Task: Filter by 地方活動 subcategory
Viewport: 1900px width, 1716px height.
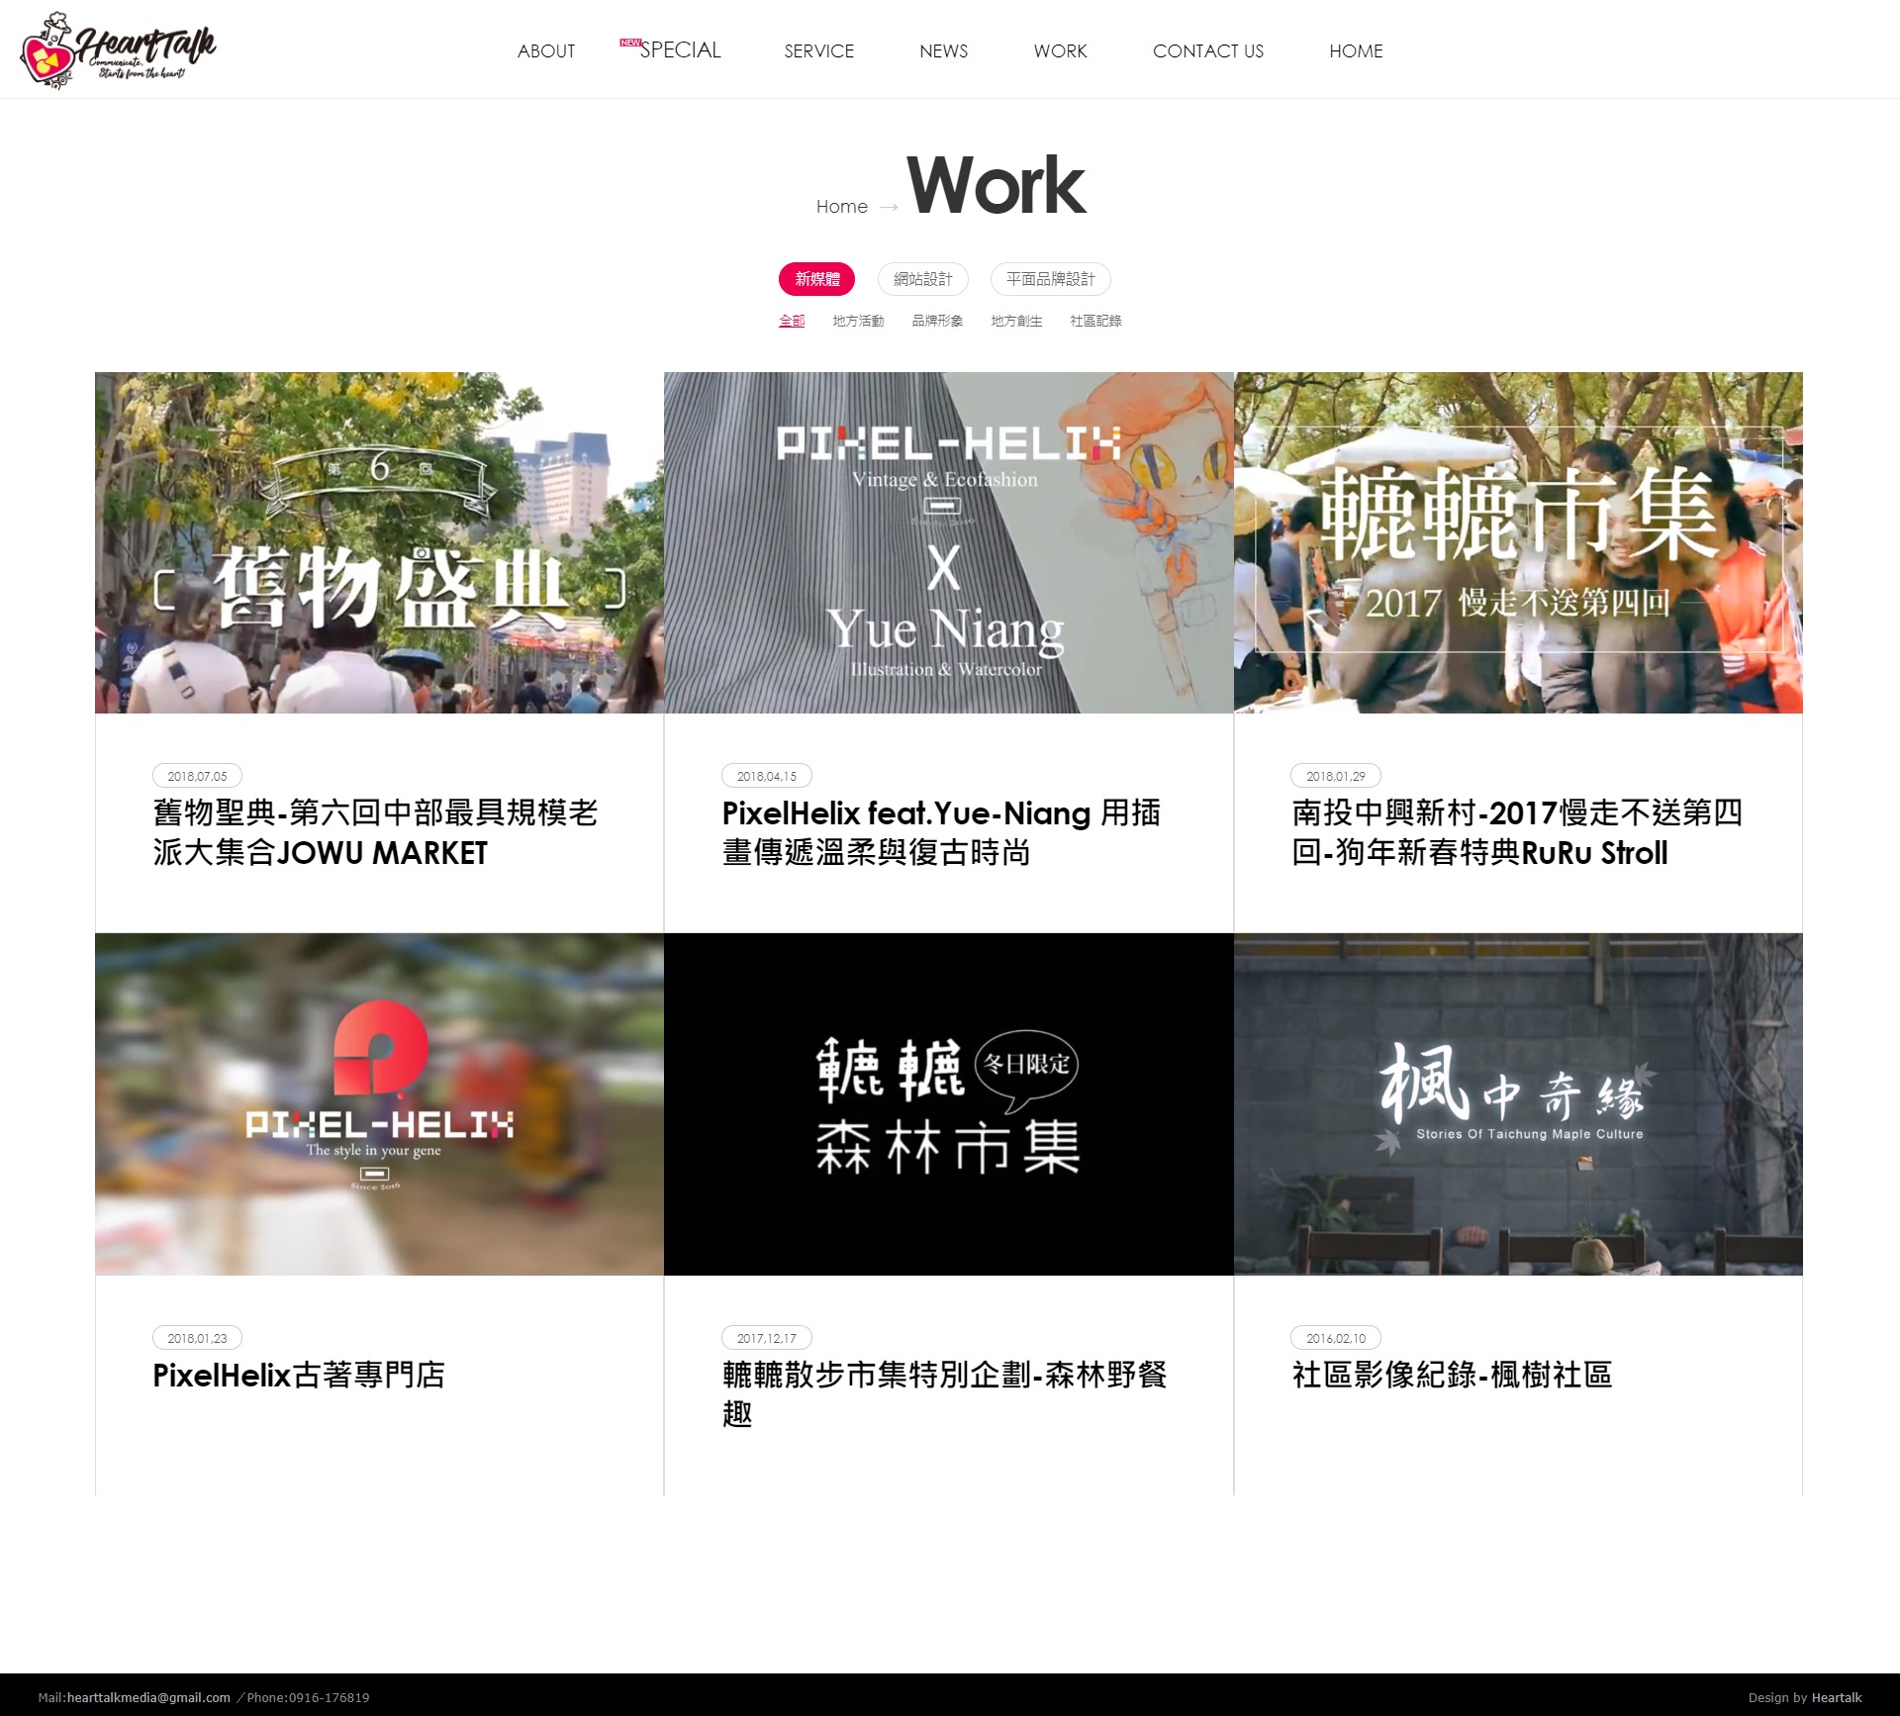Action: click(x=858, y=321)
